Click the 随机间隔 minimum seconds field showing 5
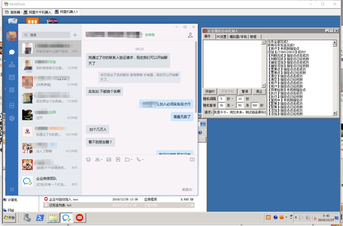 pyautogui.click(x=221, y=99)
